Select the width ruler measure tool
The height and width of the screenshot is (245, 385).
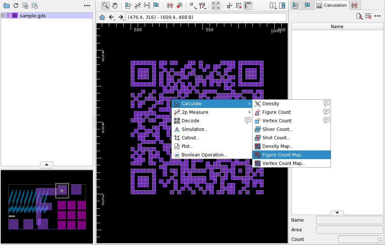pyautogui.click(x=147, y=6)
